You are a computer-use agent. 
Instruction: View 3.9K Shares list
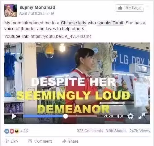click(116, 131)
